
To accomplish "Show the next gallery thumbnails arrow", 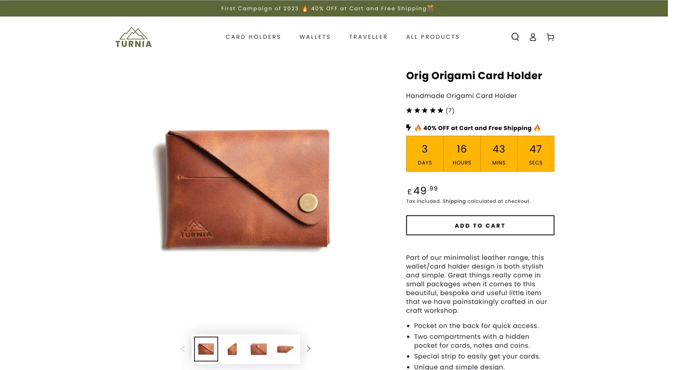I will [x=309, y=349].
